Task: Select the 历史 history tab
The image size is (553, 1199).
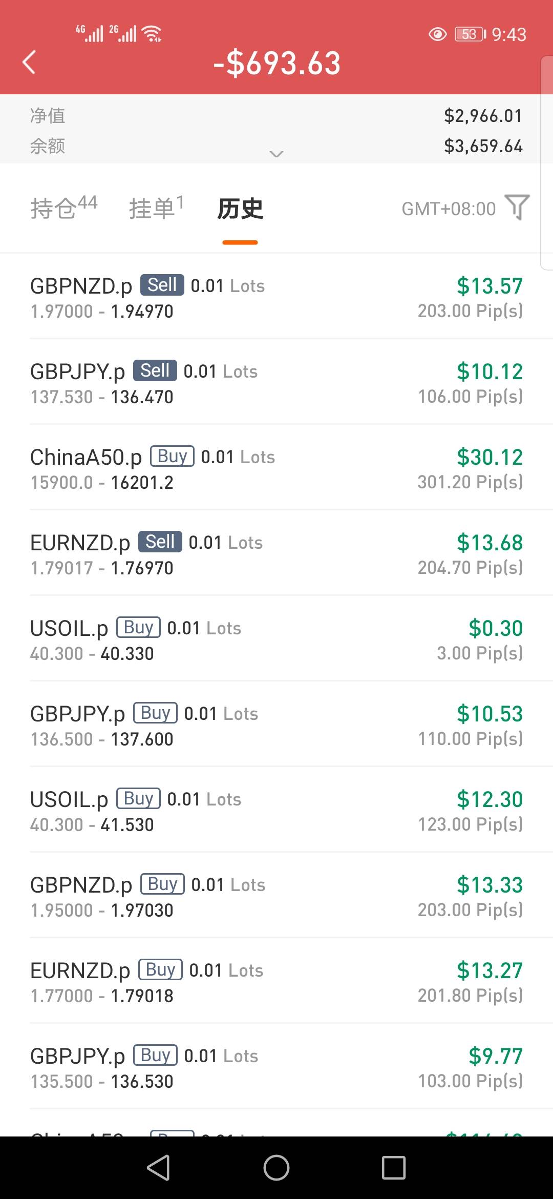Action: 240,209
